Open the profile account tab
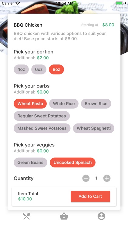Viewport: 128px width, 227px height. [101, 216]
